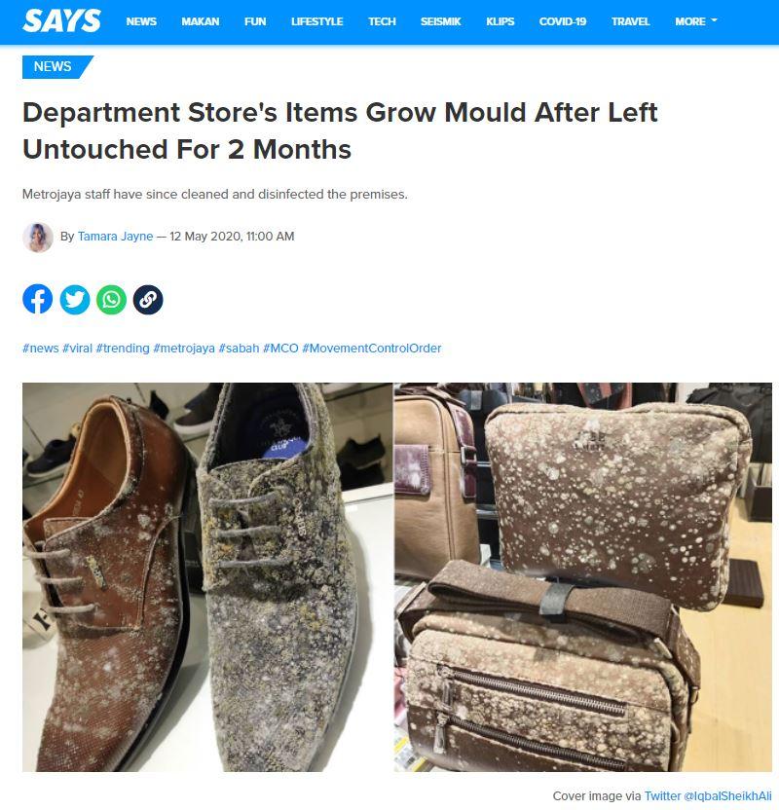
Task: Navigate to the SEISMIK section
Action: 440,21
